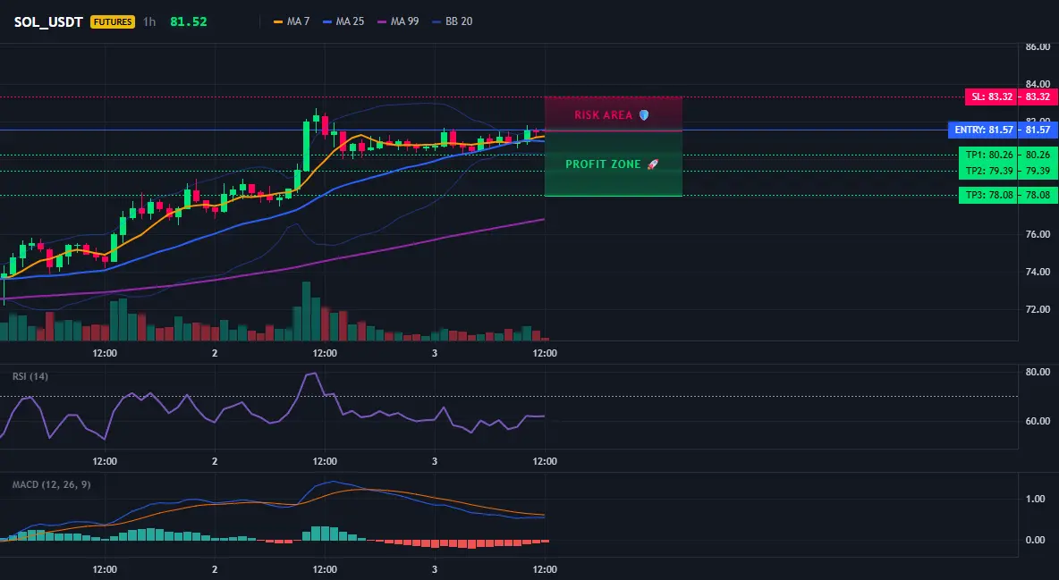Click the 72.00 price axis tick
The image size is (1059, 580).
click(x=1038, y=309)
